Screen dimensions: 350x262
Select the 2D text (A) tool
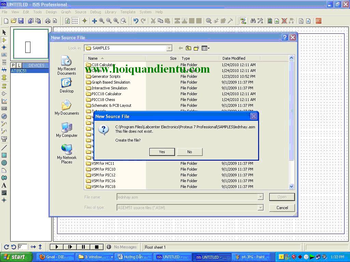pyautogui.click(x=4, y=185)
